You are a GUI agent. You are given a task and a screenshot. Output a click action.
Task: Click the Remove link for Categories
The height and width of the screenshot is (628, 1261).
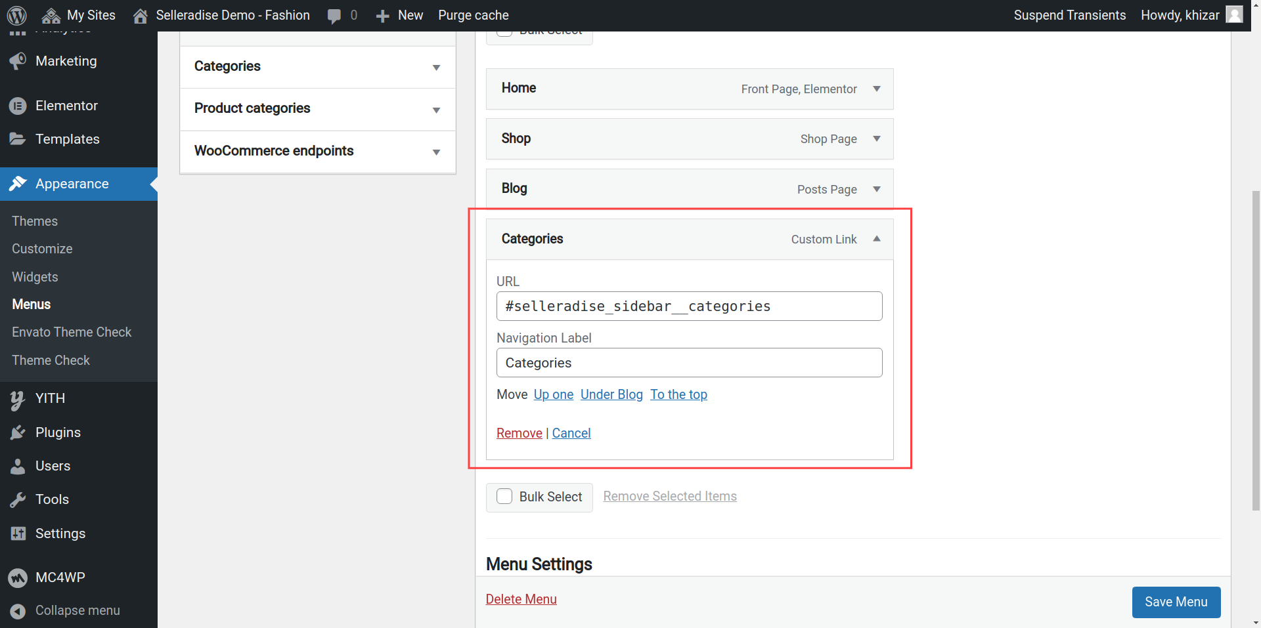click(x=519, y=433)
